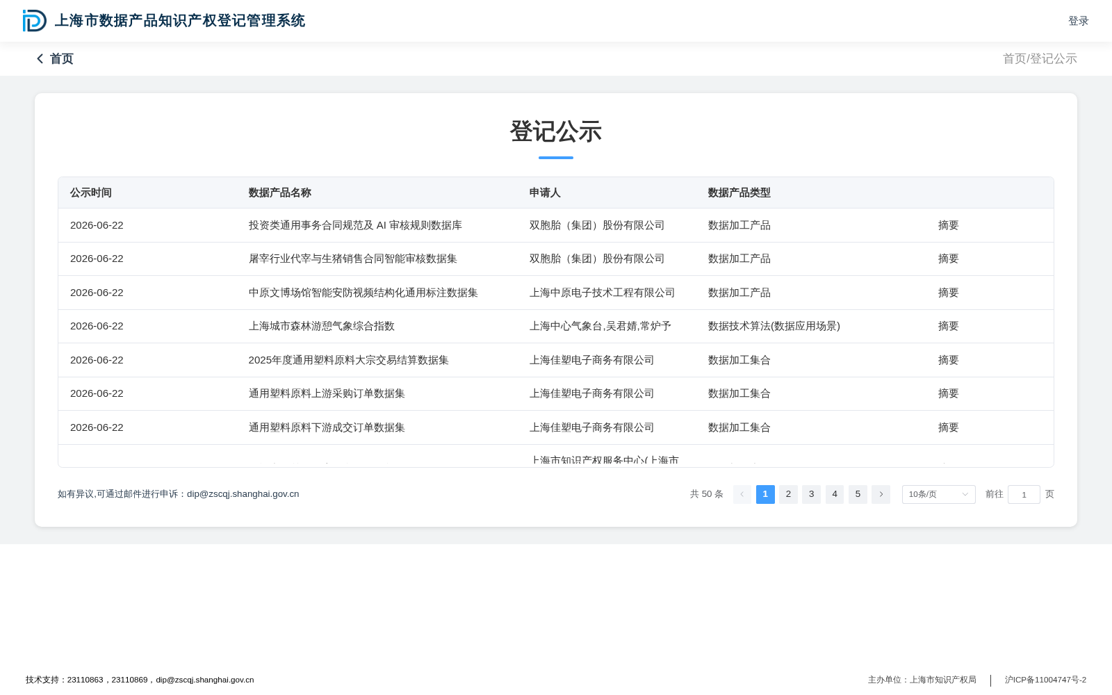Click 登录 in the header
The image size is (1112, 695).
1078,21
